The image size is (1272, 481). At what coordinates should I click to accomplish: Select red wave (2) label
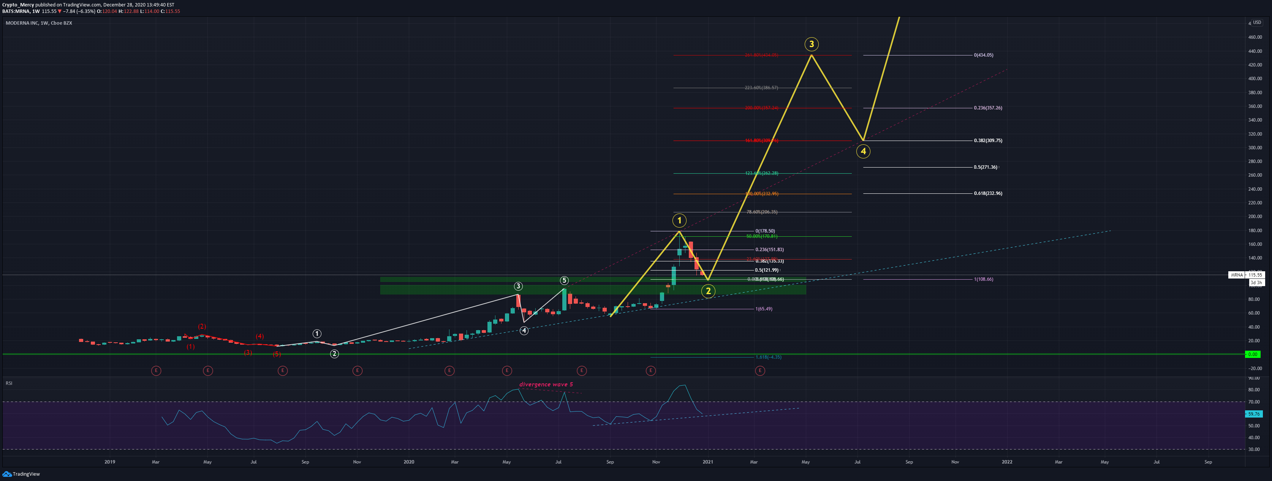(x=202, y=326)
